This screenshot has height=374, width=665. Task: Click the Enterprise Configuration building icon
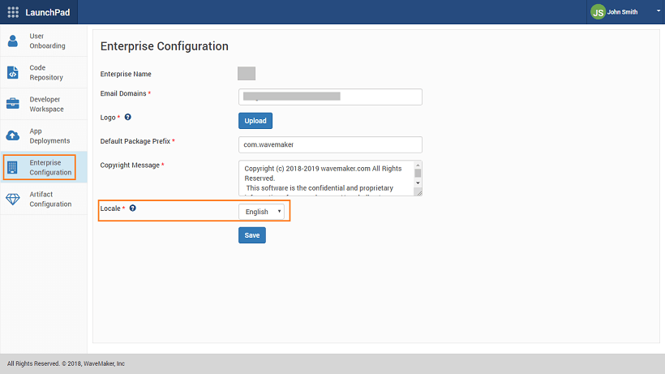(12, 168)
